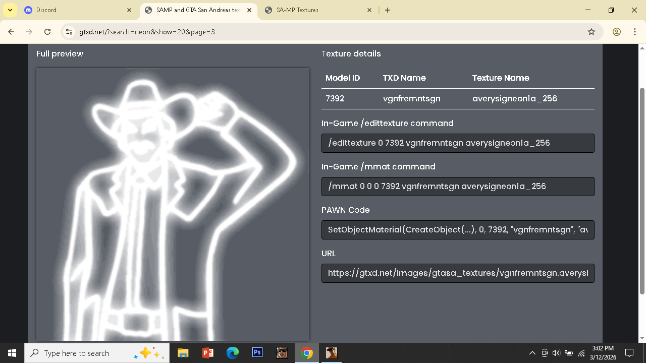The image size is (646, 363).
Task: Open Microsoft Edge from the taskbar
Action: coord(232,353)
